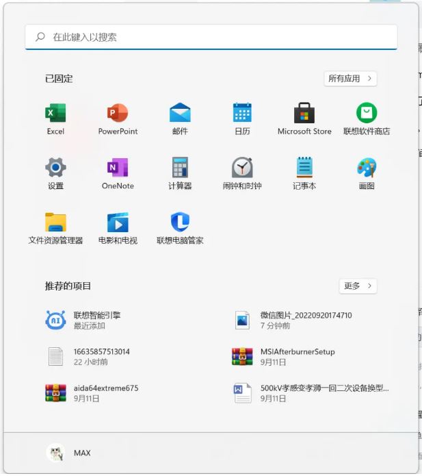Viewport: 422px width, 476px height.
Task: Open recommended 联想智能引擎 item
Action: pos(83,321)
